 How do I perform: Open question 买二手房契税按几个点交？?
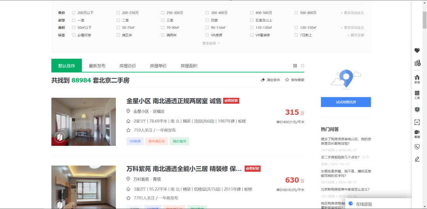340,157
